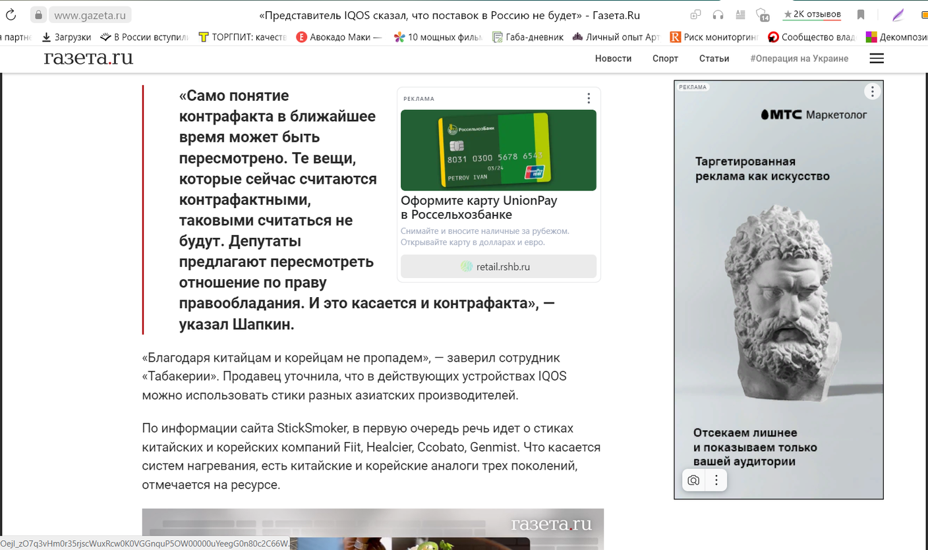928x550 pixels.
Task: Open Декомпозиция bookmark
Action: coord(896,38)
